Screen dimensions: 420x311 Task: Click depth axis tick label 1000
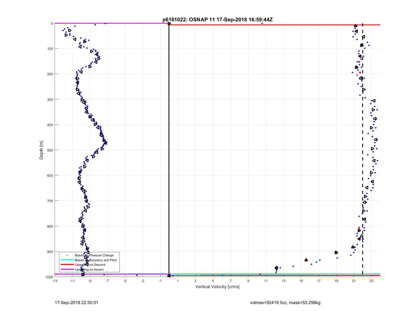click(49, 277)
